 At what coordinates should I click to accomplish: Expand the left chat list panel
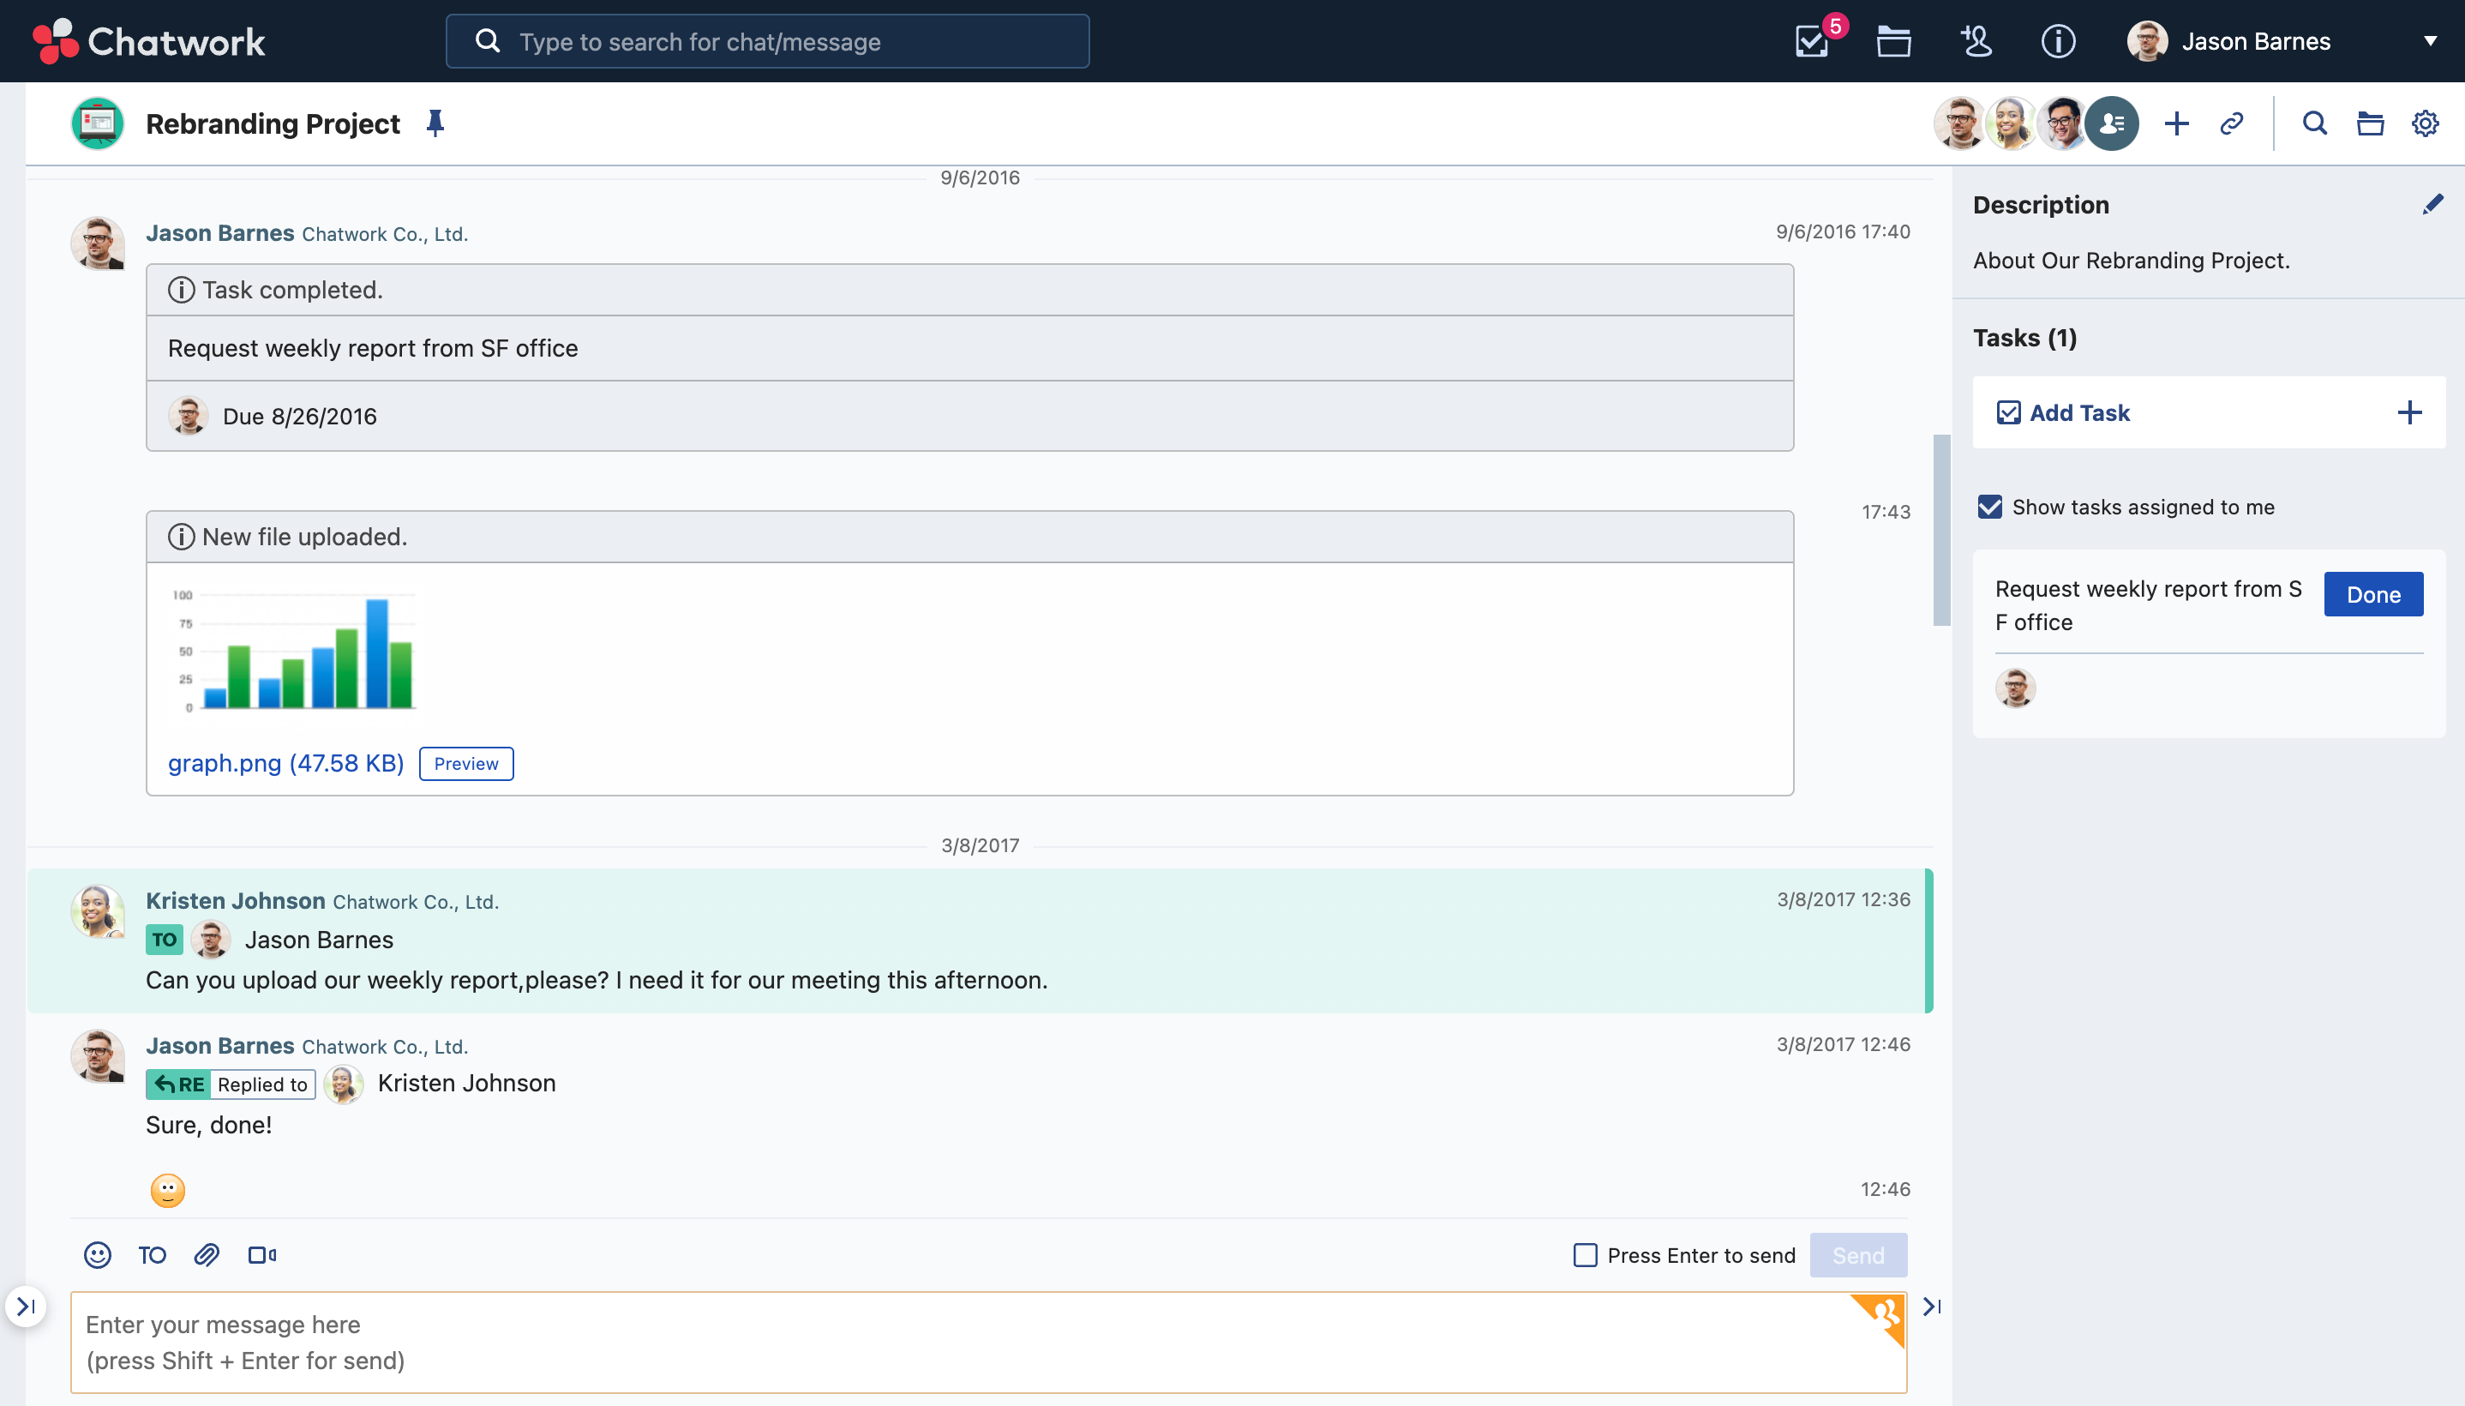click(x=26, y=1306)
